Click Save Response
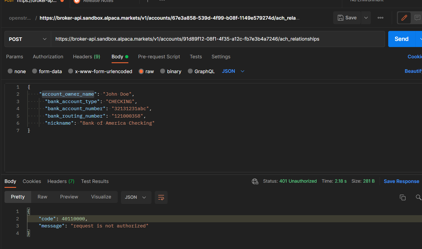 coord(401,181)
